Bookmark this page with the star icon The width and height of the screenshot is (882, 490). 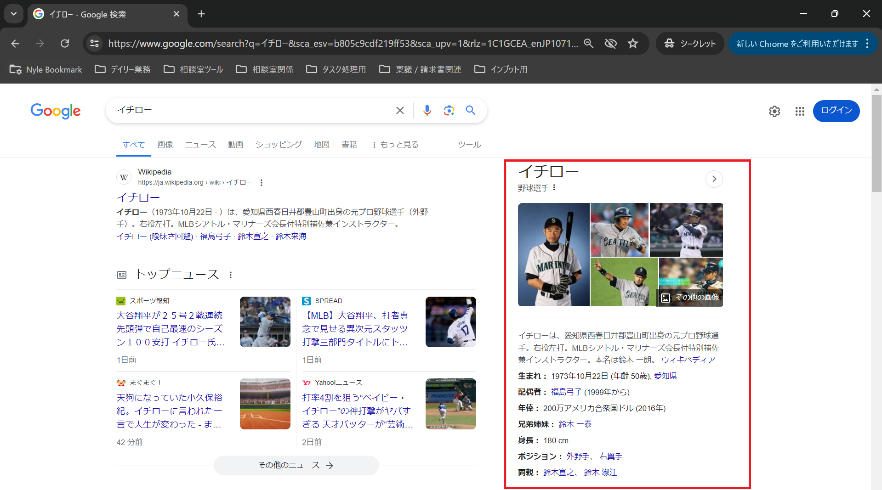point(633,44)
